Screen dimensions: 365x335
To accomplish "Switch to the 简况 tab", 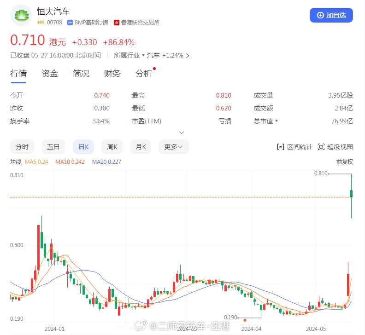I will click(81, 74).
